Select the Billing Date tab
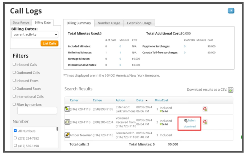This screenshot has height=156, width=245. (43, 23)
